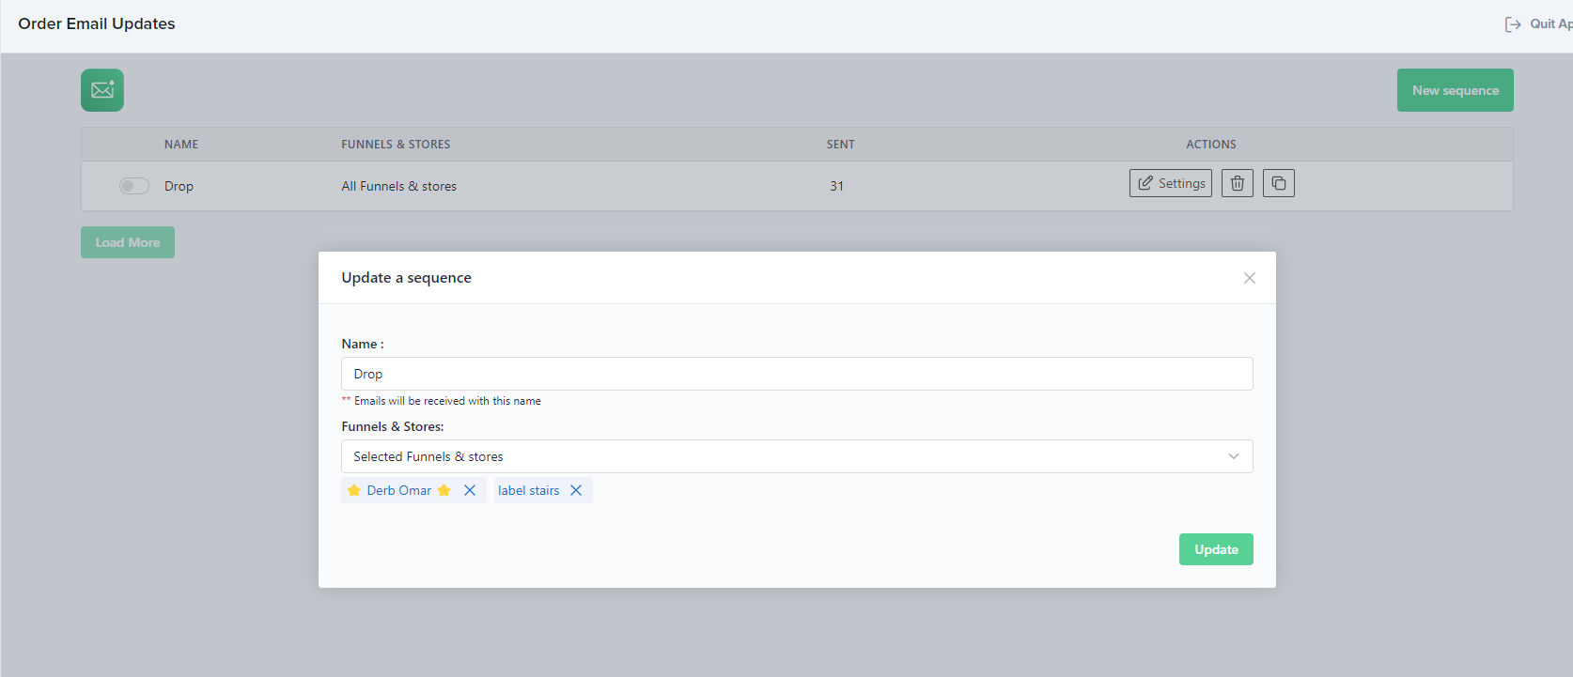Open Settings for the Drop sequence
The width and height of the screenshot is (1573, 677).
(1171, 183)
